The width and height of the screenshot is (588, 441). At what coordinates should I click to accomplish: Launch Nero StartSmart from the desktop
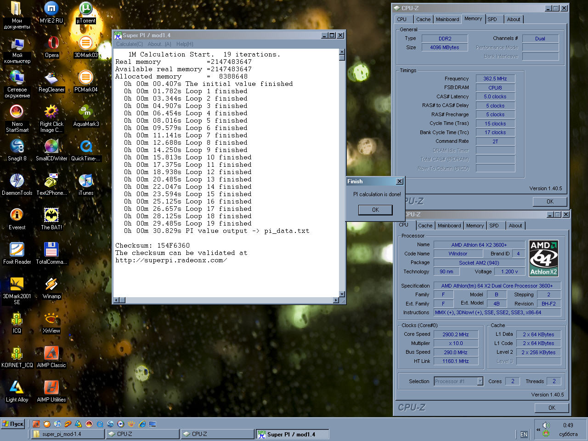click(17, 119)
